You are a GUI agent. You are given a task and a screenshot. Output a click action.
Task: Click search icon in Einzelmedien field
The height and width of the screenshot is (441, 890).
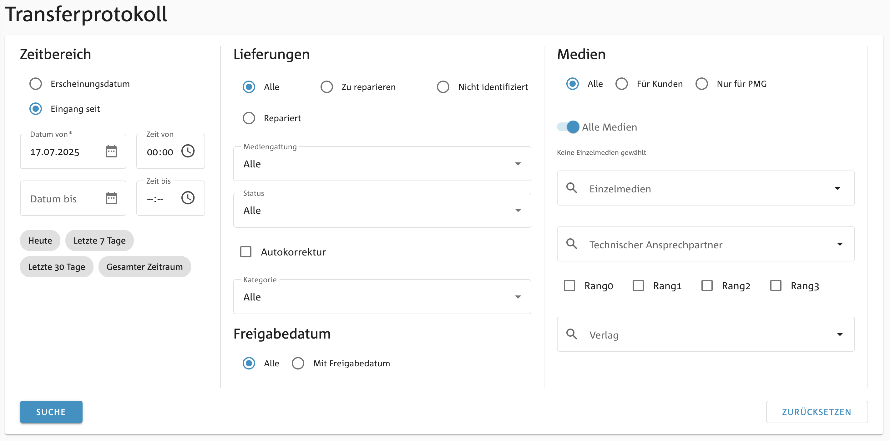click(572, 188)
